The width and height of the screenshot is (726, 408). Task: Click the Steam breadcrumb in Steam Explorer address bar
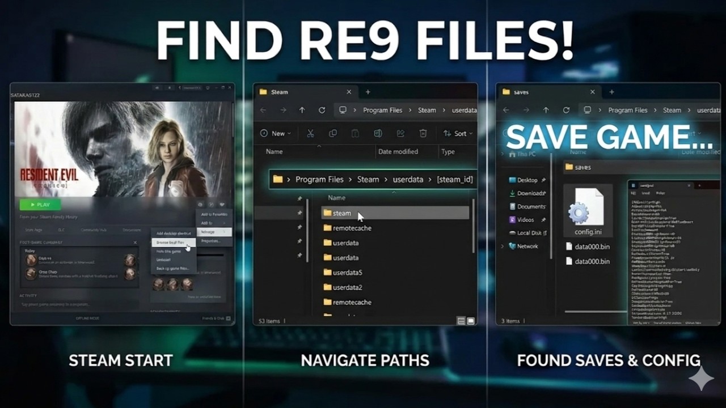click(427, 110)
